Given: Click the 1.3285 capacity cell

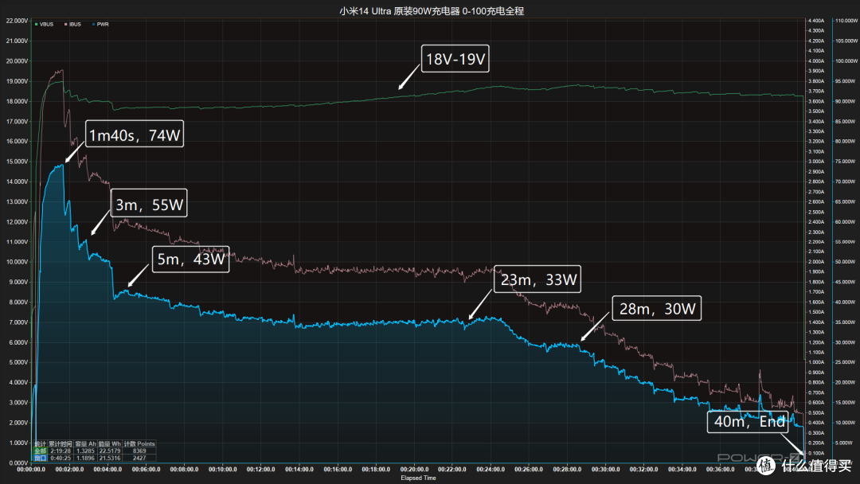Looking at the screenshot, I should pos(85,451).
